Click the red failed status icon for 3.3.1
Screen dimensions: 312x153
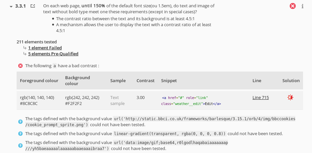click(x=292, y=6)
